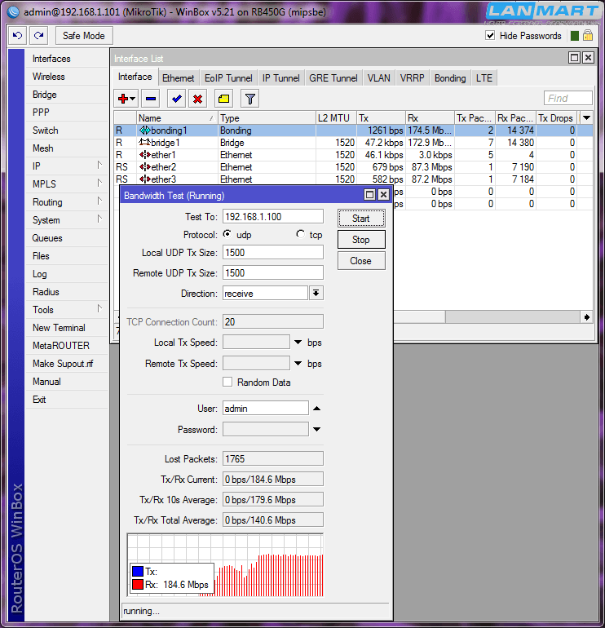The image size is (605, 628).
Task: Sort by the Name column header
Action: coord(177,117)
